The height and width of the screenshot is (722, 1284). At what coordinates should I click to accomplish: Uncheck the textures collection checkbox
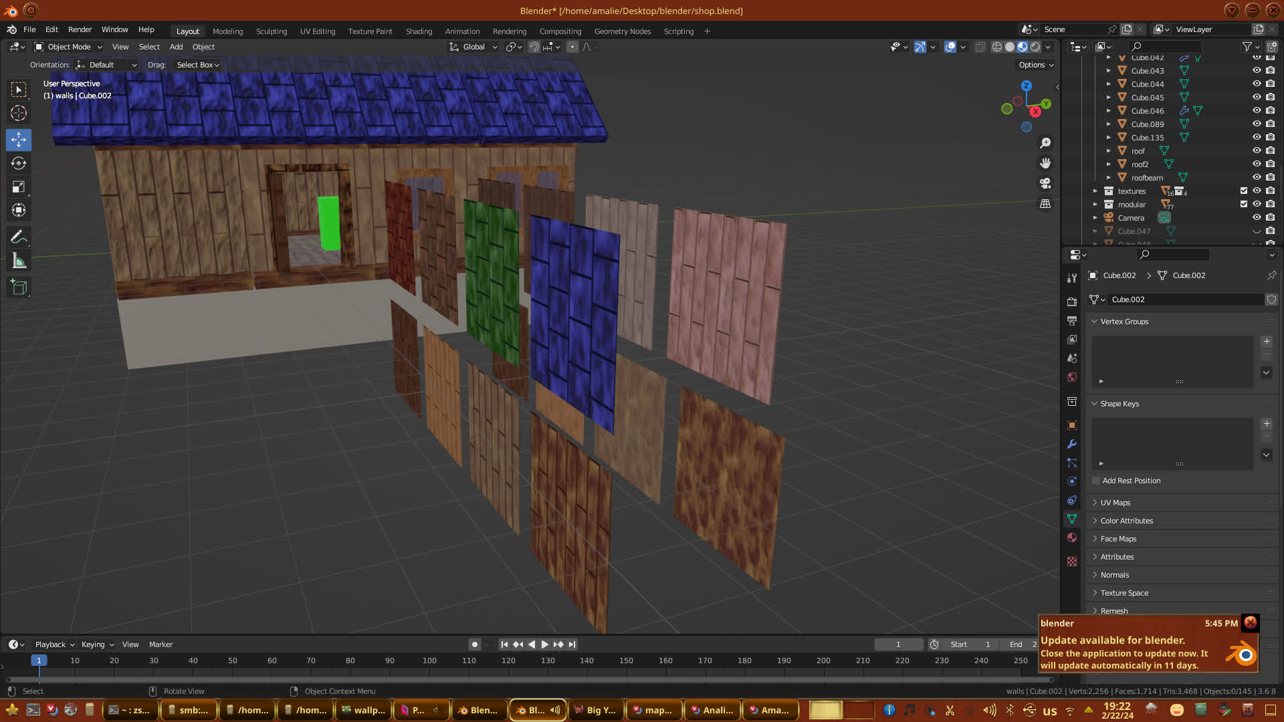(x=1244, y=191)
